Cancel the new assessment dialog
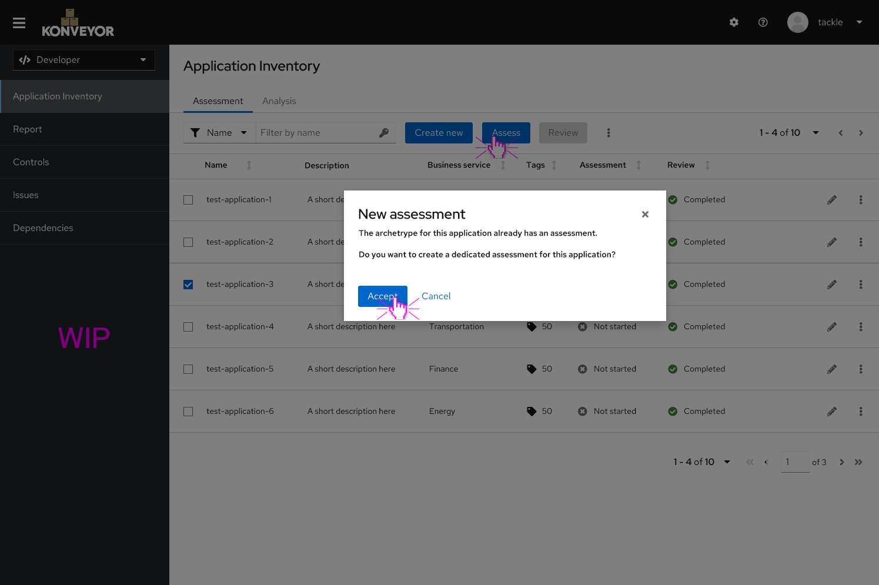The image size is (879, 585). coord(436,296)
